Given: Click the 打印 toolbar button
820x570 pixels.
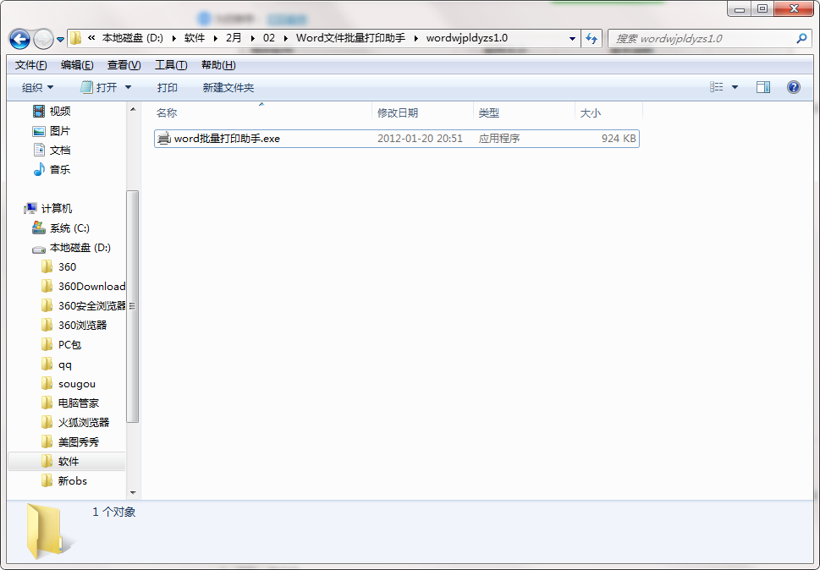Looking at the screenshot, I should (167, 87).
